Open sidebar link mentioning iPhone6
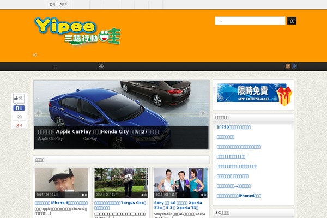This screenshot has height=218, width=327. click(x=239, y=196)
